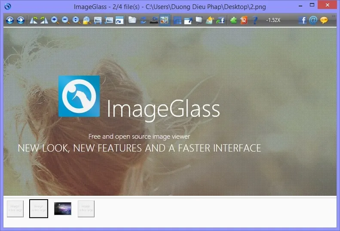Open extensions with green puzzle icon
340x231 pixels.
pos(233,20)
